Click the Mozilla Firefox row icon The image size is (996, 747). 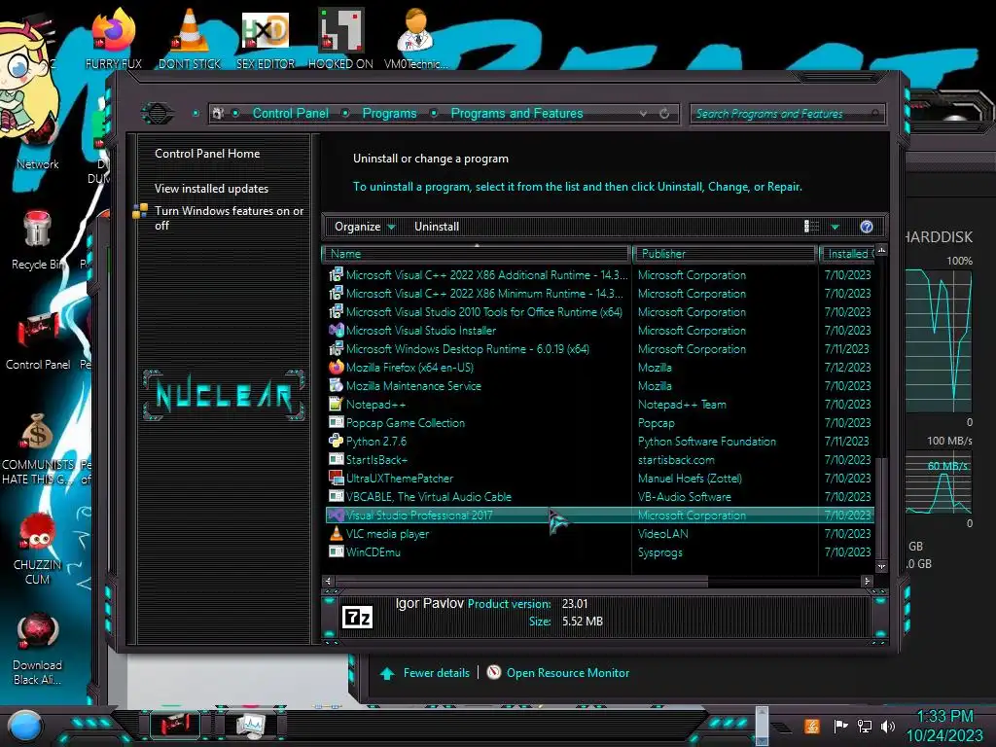(x=336, y=367)
